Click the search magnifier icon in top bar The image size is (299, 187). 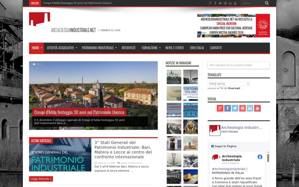pos(267,3)
